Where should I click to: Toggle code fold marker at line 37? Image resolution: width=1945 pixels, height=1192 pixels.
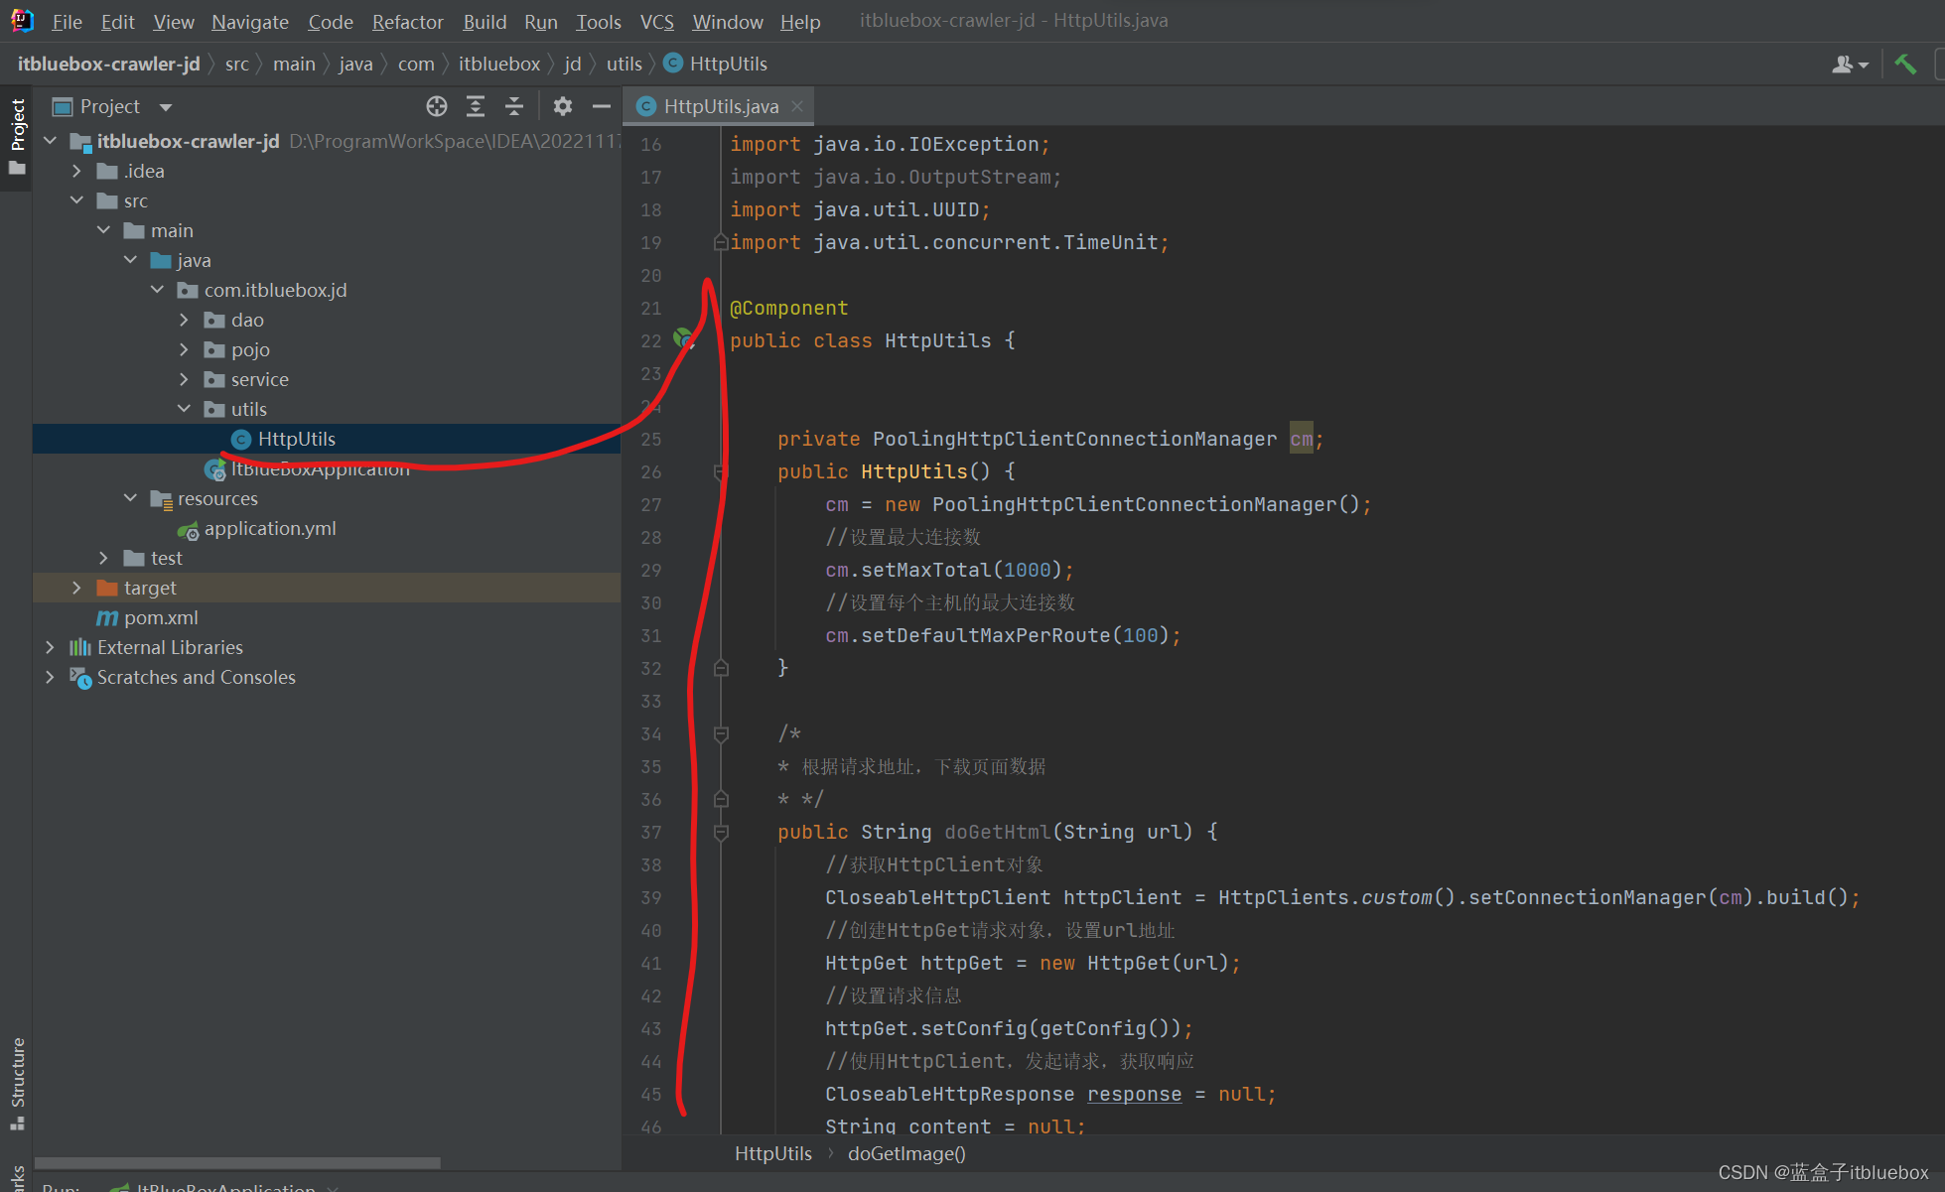pyautogui.click(x=722, y=832)
